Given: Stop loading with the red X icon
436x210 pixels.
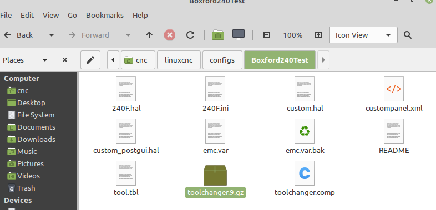Looking at the screenshot, I should (170, 35).
